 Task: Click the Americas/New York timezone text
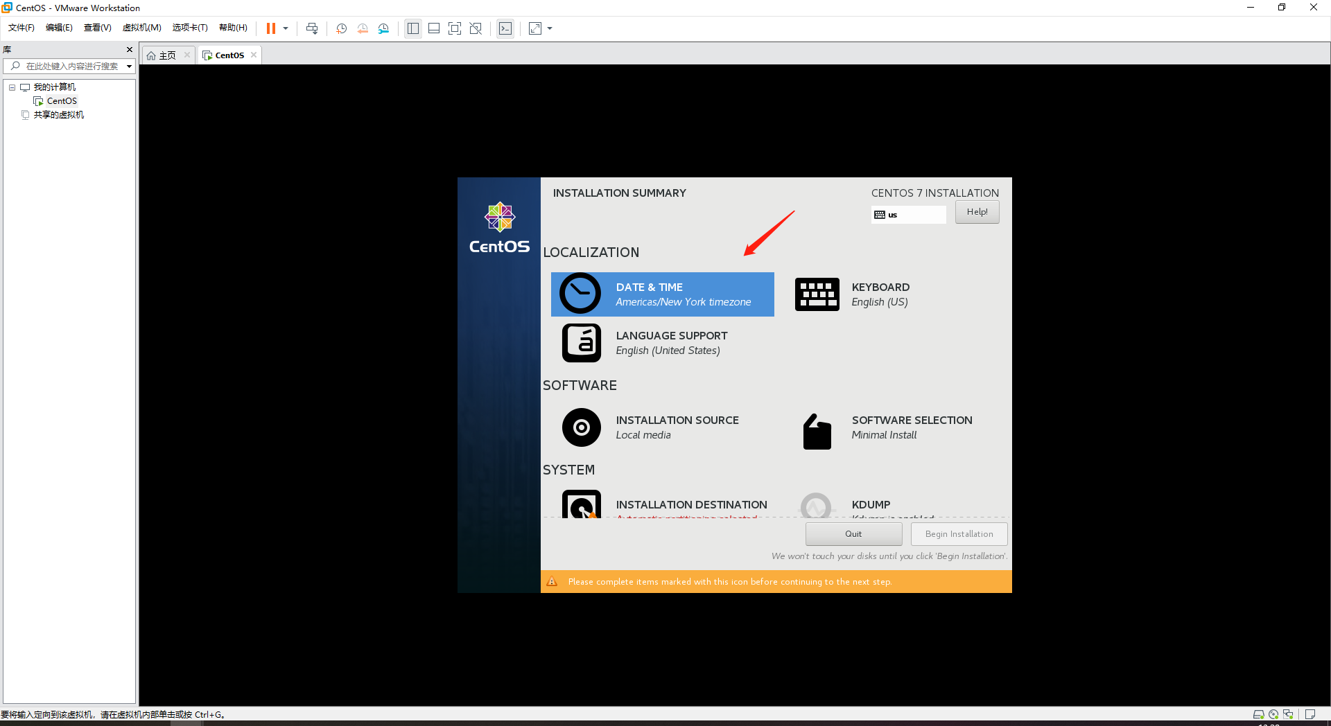tap(683, 302)
